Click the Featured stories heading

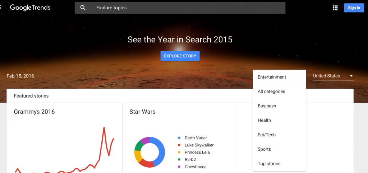pos(31,96)
